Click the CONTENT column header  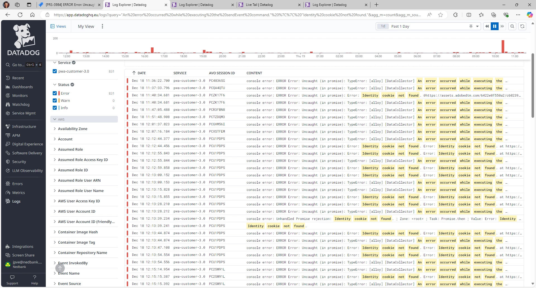254,73
